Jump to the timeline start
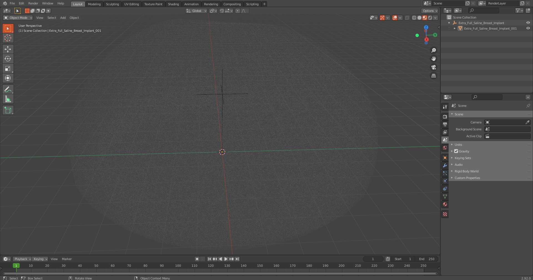This screenshot has width=533, height=280. pos(209,259)
